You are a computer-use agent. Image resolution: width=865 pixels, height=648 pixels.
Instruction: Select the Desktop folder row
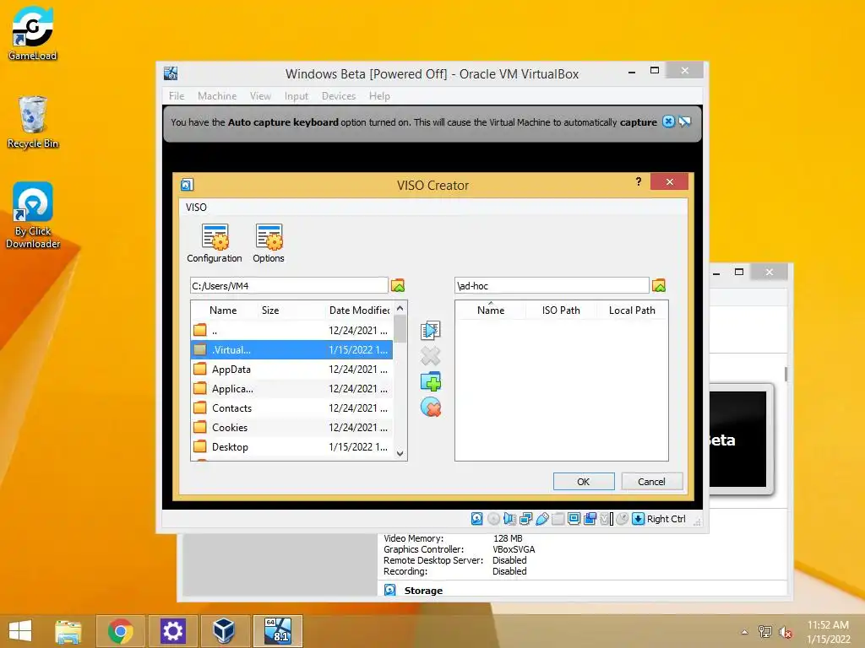click(291, 447)
